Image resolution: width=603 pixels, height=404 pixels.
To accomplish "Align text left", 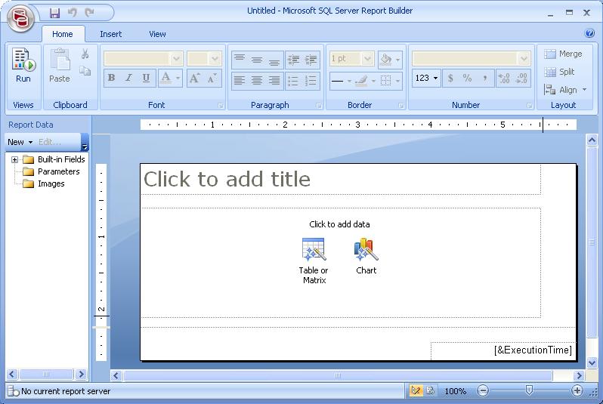I will point(240,80).
